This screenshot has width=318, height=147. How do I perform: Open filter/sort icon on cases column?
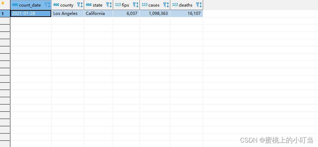[x=166, y=5]
